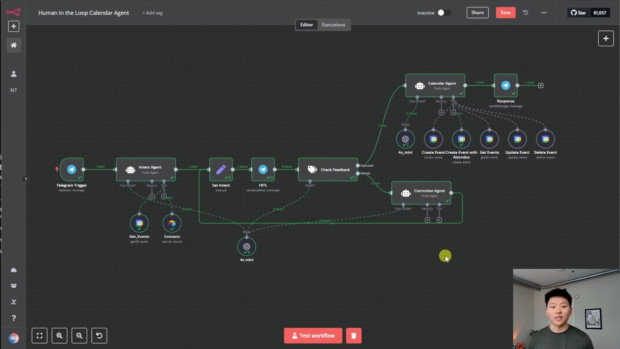Select the Create Event calendar node
This screenshot has height=349, width=620.
[x=433, y=139]
